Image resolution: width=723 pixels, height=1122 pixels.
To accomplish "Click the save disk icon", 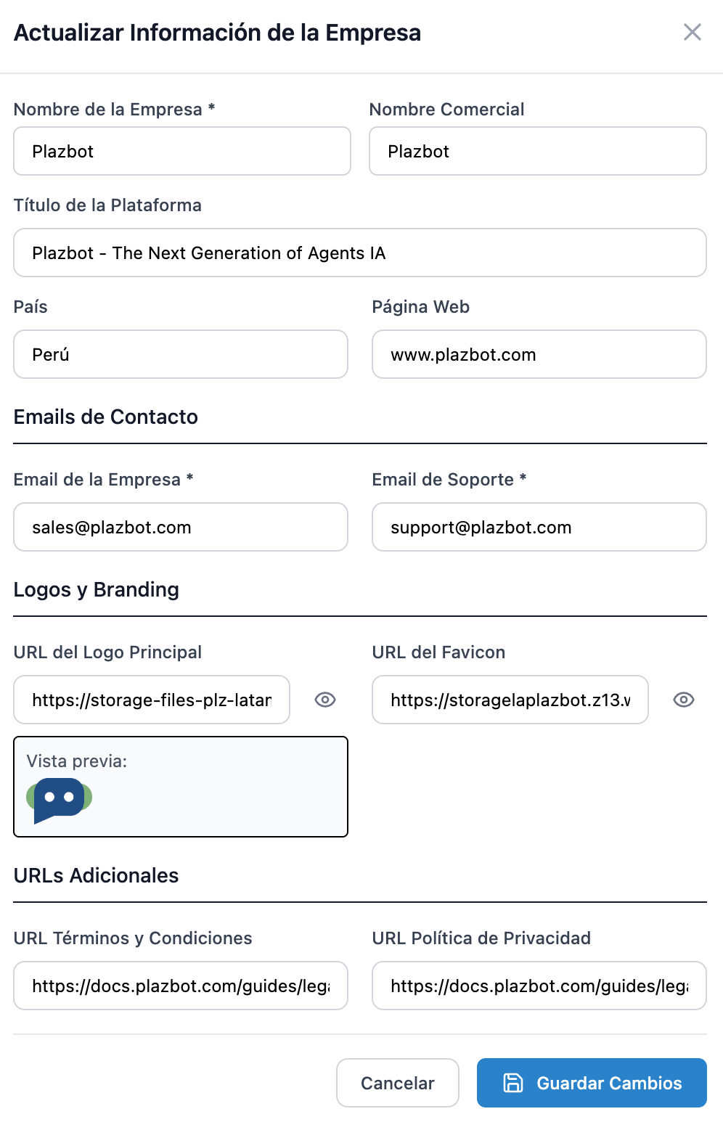I will [x=513, y=1083].
